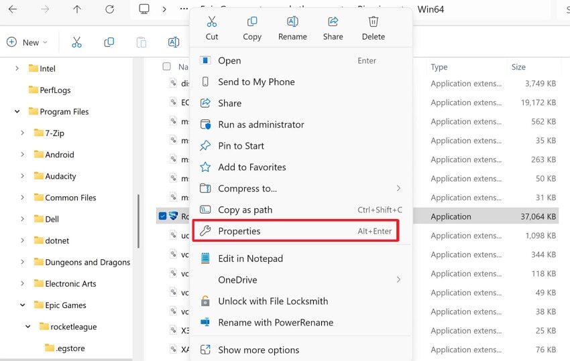Click the address bar ellipsis overflow button
The width and height of the screenshot is (570, 361).
pyautogui.click(x=184, y=9)
